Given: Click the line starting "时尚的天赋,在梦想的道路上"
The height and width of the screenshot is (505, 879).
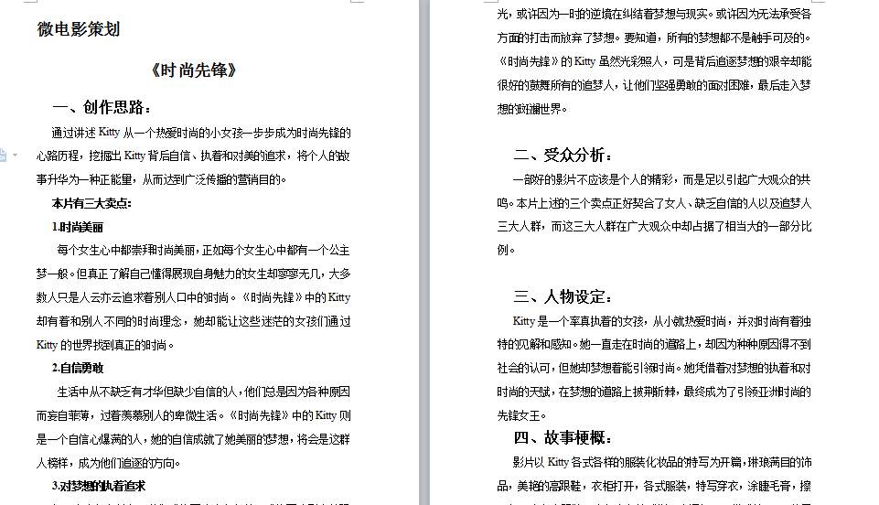Looking at the screenshot, I should click(654, 392).
